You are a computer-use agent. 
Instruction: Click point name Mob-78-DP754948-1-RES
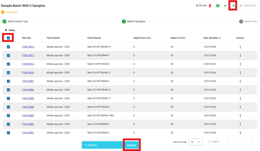[101, 116]
